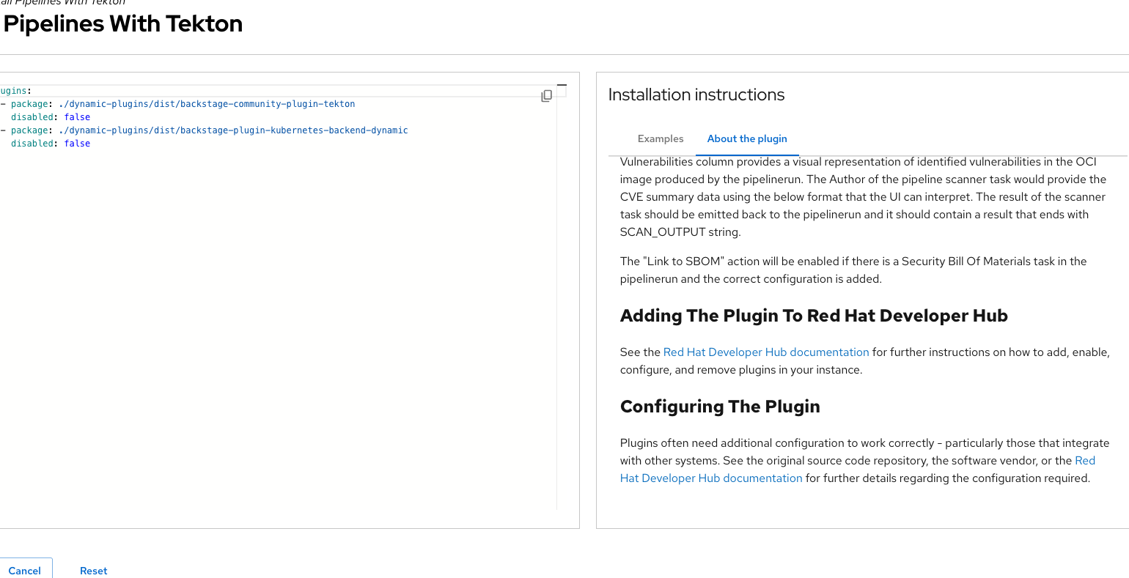Click the plugins: line in the YAML editor
Screen dimensions: 1129x578
tap(15, 91)
